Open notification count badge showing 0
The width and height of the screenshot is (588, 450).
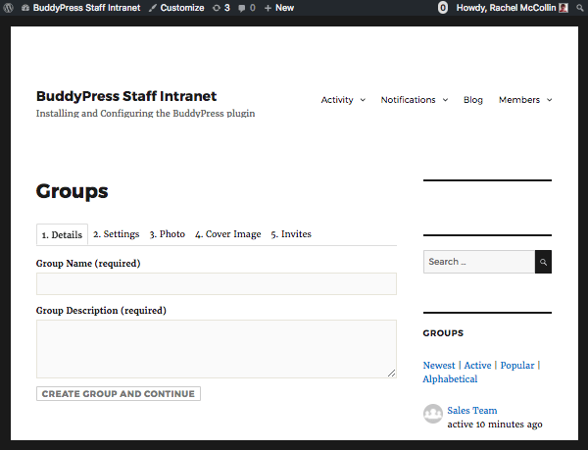[x=443, y=8]
